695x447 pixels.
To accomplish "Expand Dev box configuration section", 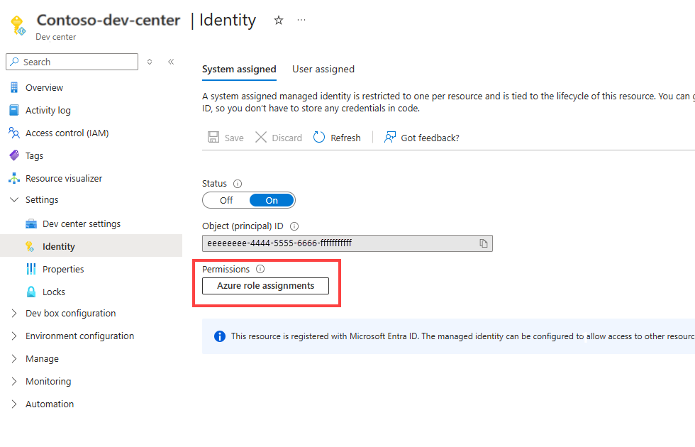I will [x=14, y=313].
